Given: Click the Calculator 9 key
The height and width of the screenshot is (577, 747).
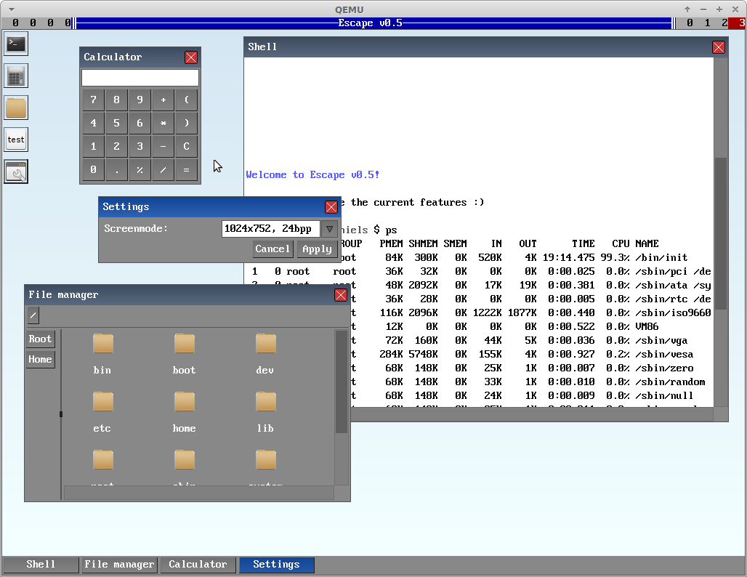Looking at the screenshot, I should 140,100.
